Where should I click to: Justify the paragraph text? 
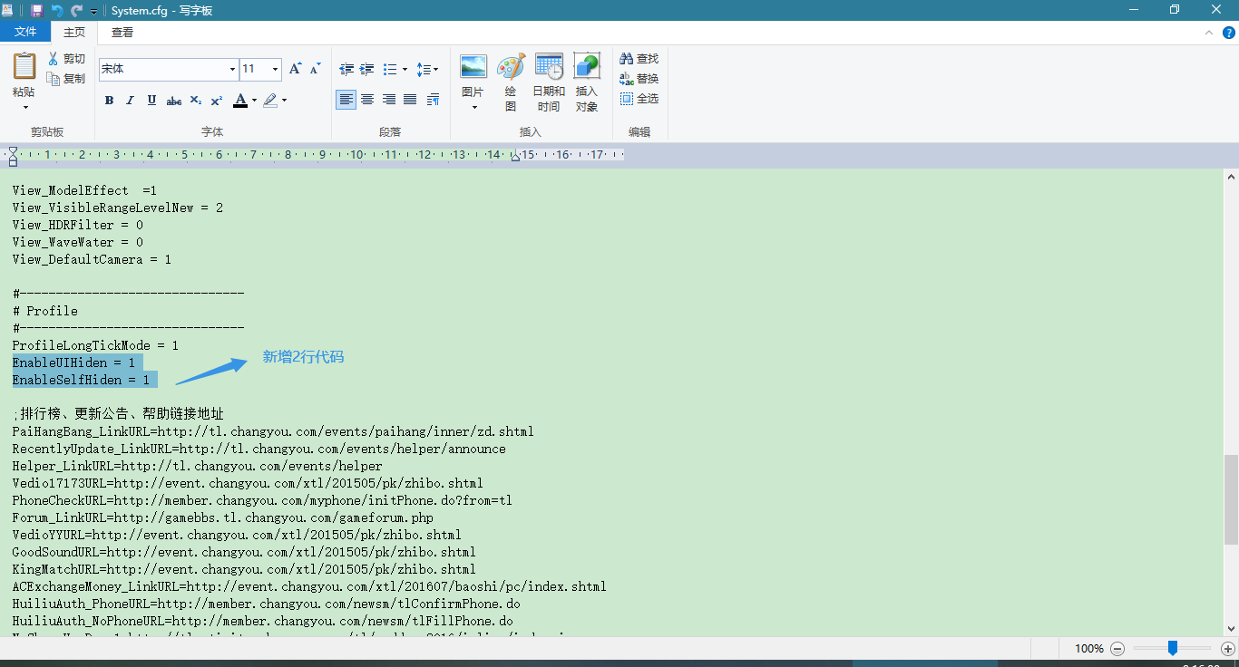(410, 100)
